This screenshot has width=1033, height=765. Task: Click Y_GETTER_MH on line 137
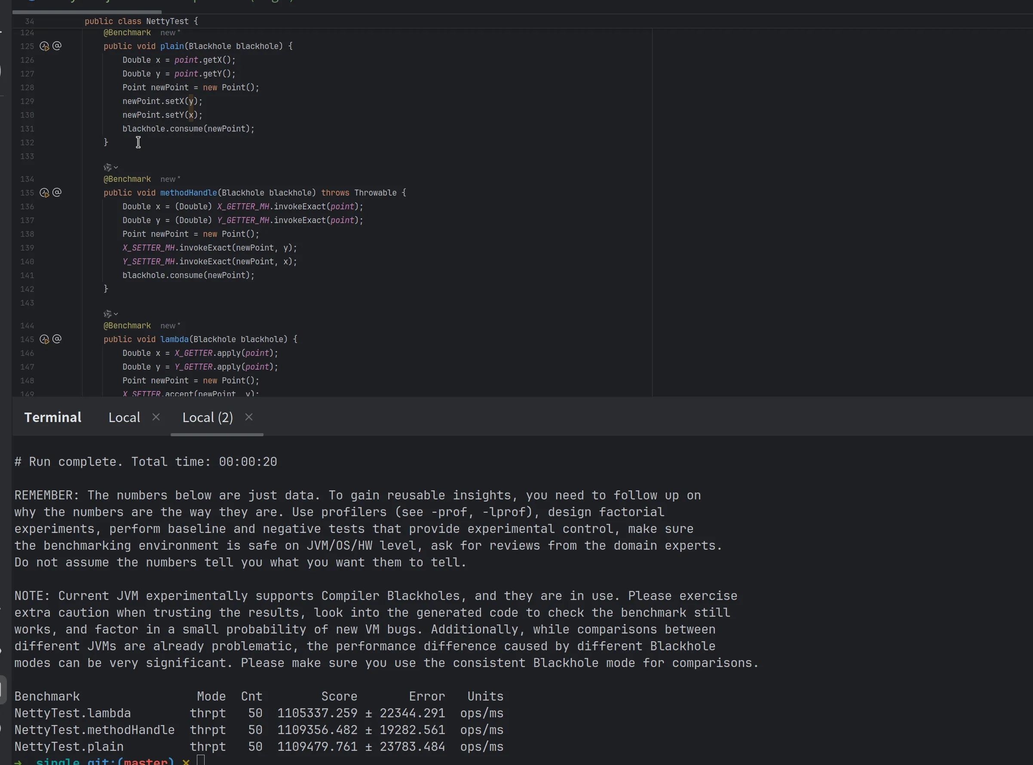(x=243, y=220)
